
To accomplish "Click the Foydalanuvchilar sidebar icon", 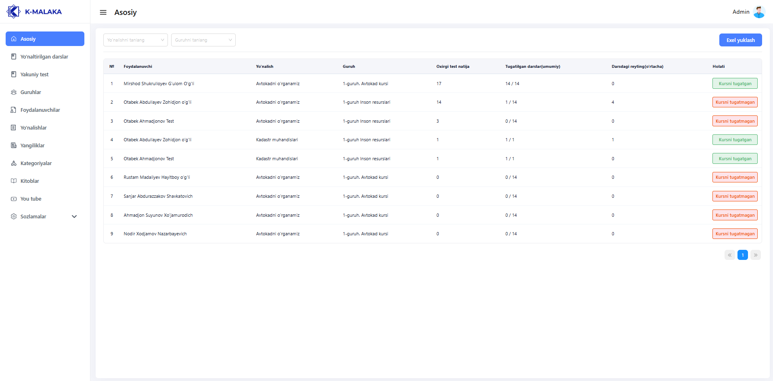I will point(14,110).
